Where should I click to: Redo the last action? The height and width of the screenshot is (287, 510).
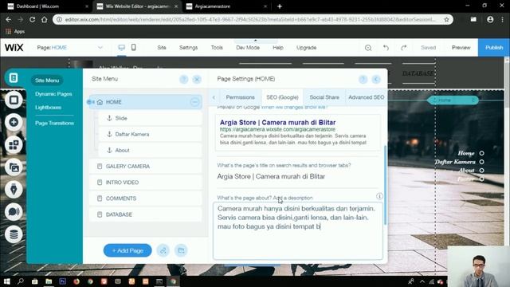pyautogui.click(x=404, y=48)
